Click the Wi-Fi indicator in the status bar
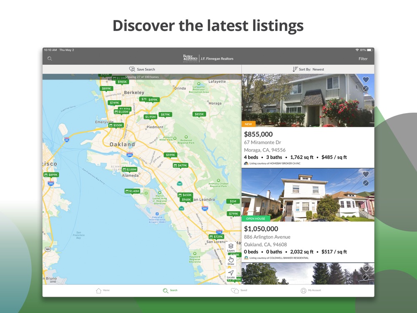 (x=357, y=50)
